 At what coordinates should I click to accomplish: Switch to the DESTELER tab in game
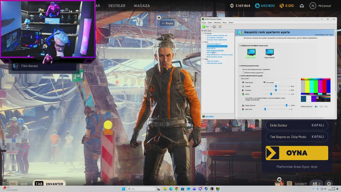click(117, 6)
